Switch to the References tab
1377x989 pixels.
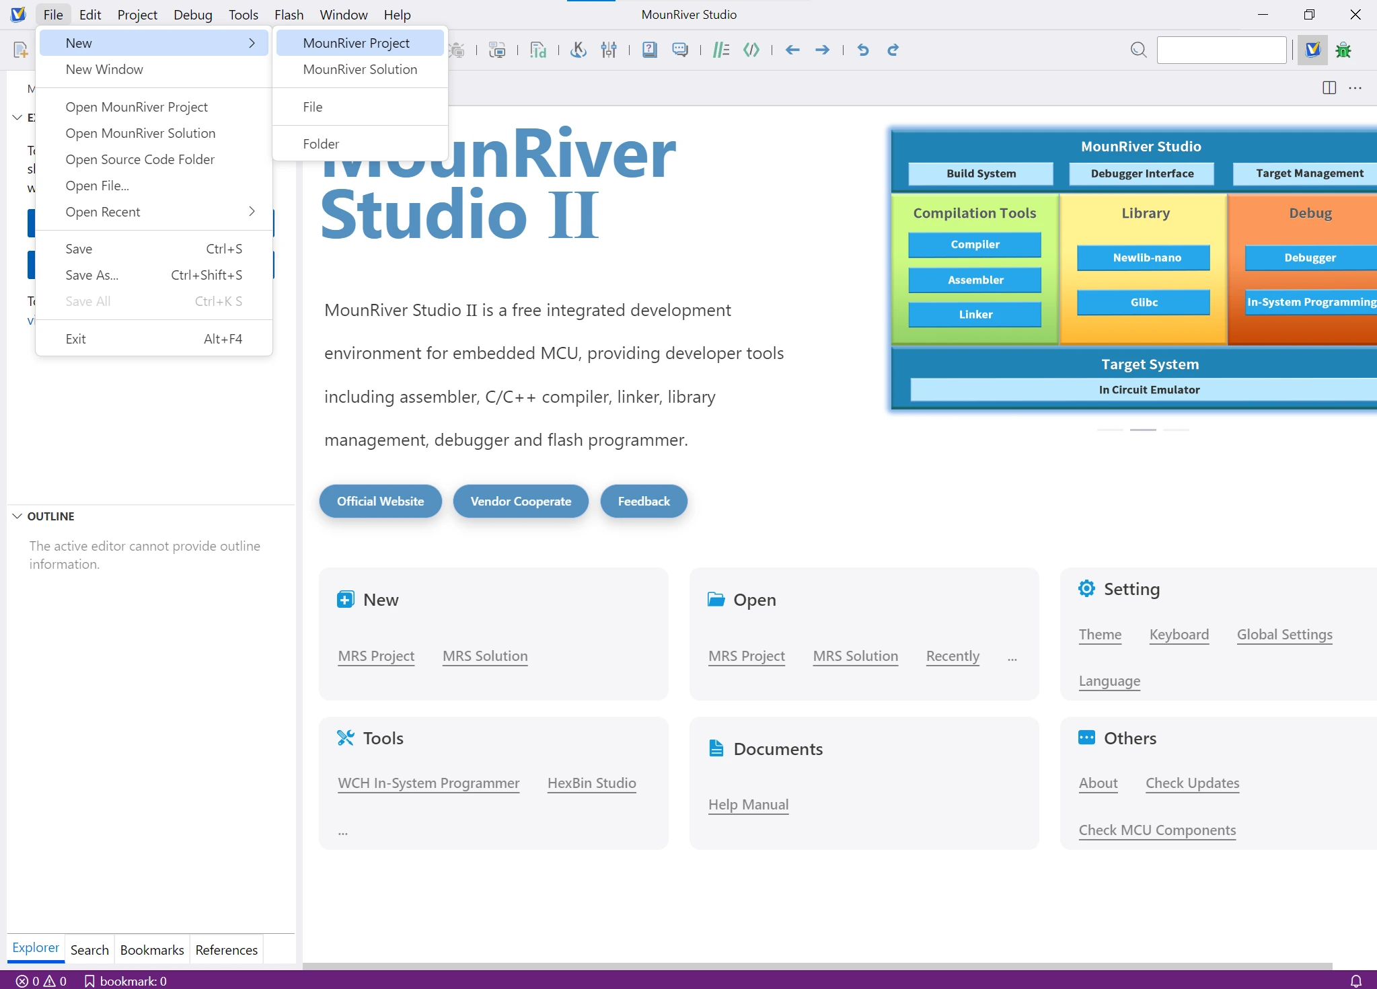click(227, 949)
